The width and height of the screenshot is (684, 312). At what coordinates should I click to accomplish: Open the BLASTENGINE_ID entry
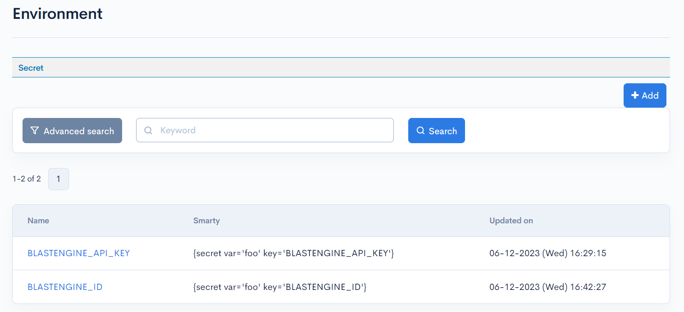[65, 287]
